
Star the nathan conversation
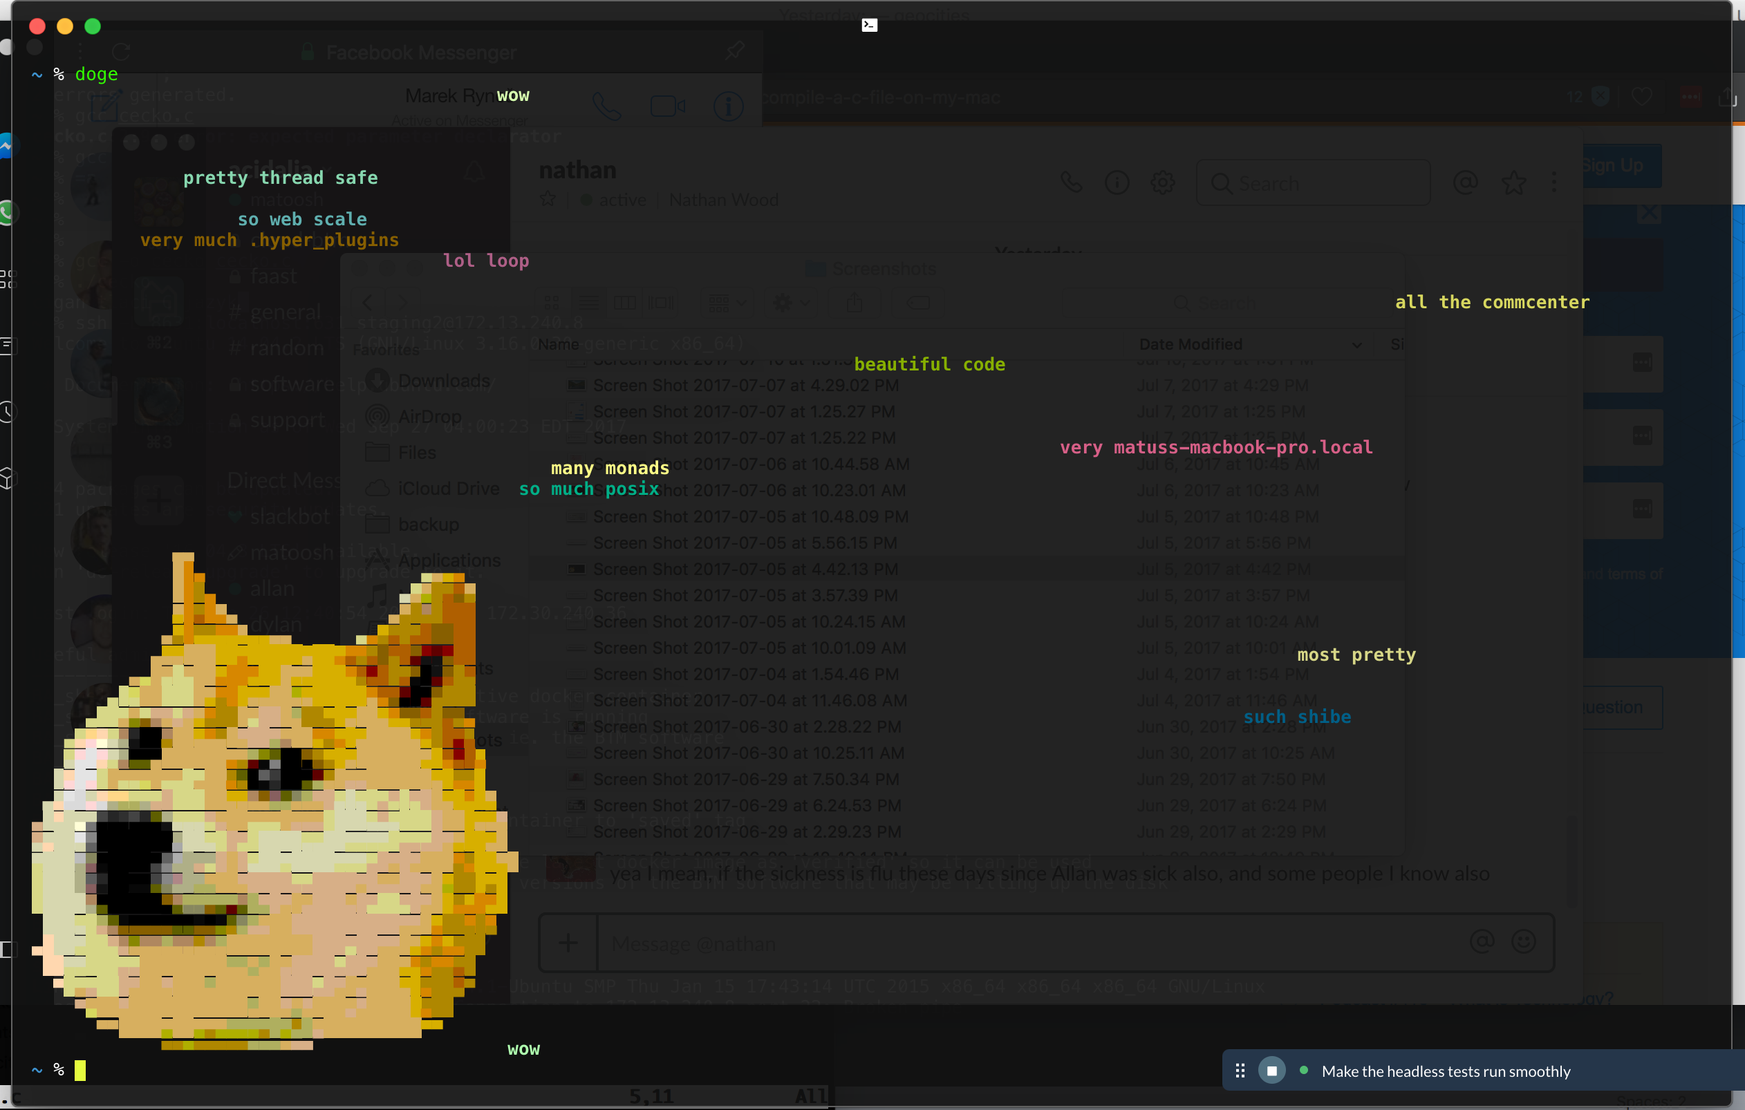[548, 199]
